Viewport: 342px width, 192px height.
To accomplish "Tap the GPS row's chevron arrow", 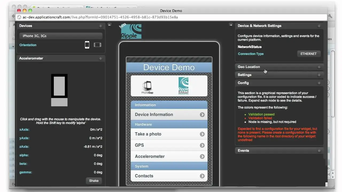I will point(202,145).
